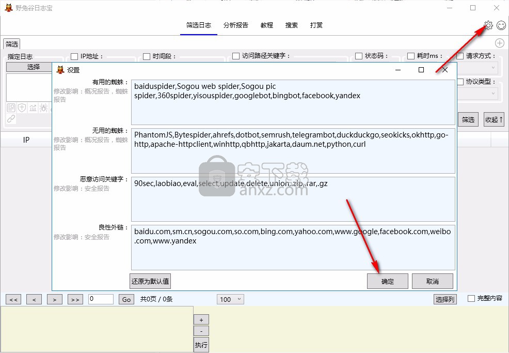Click into the 良性外链 text box
Image resolution: width=509 pixels, height=353 pixels.
click(293, 248)
